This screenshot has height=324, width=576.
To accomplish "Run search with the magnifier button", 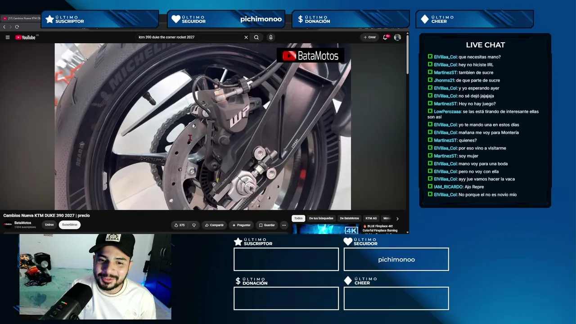I will 256,37.
